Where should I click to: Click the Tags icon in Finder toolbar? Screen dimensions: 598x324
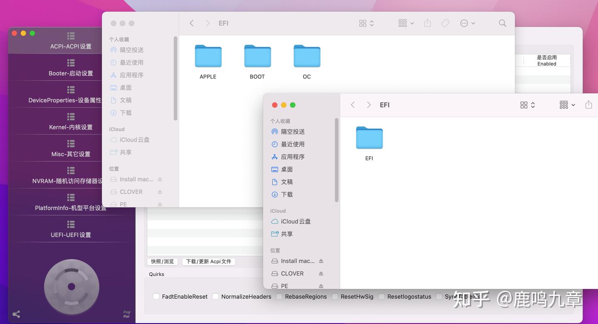[x=445, y=23]
